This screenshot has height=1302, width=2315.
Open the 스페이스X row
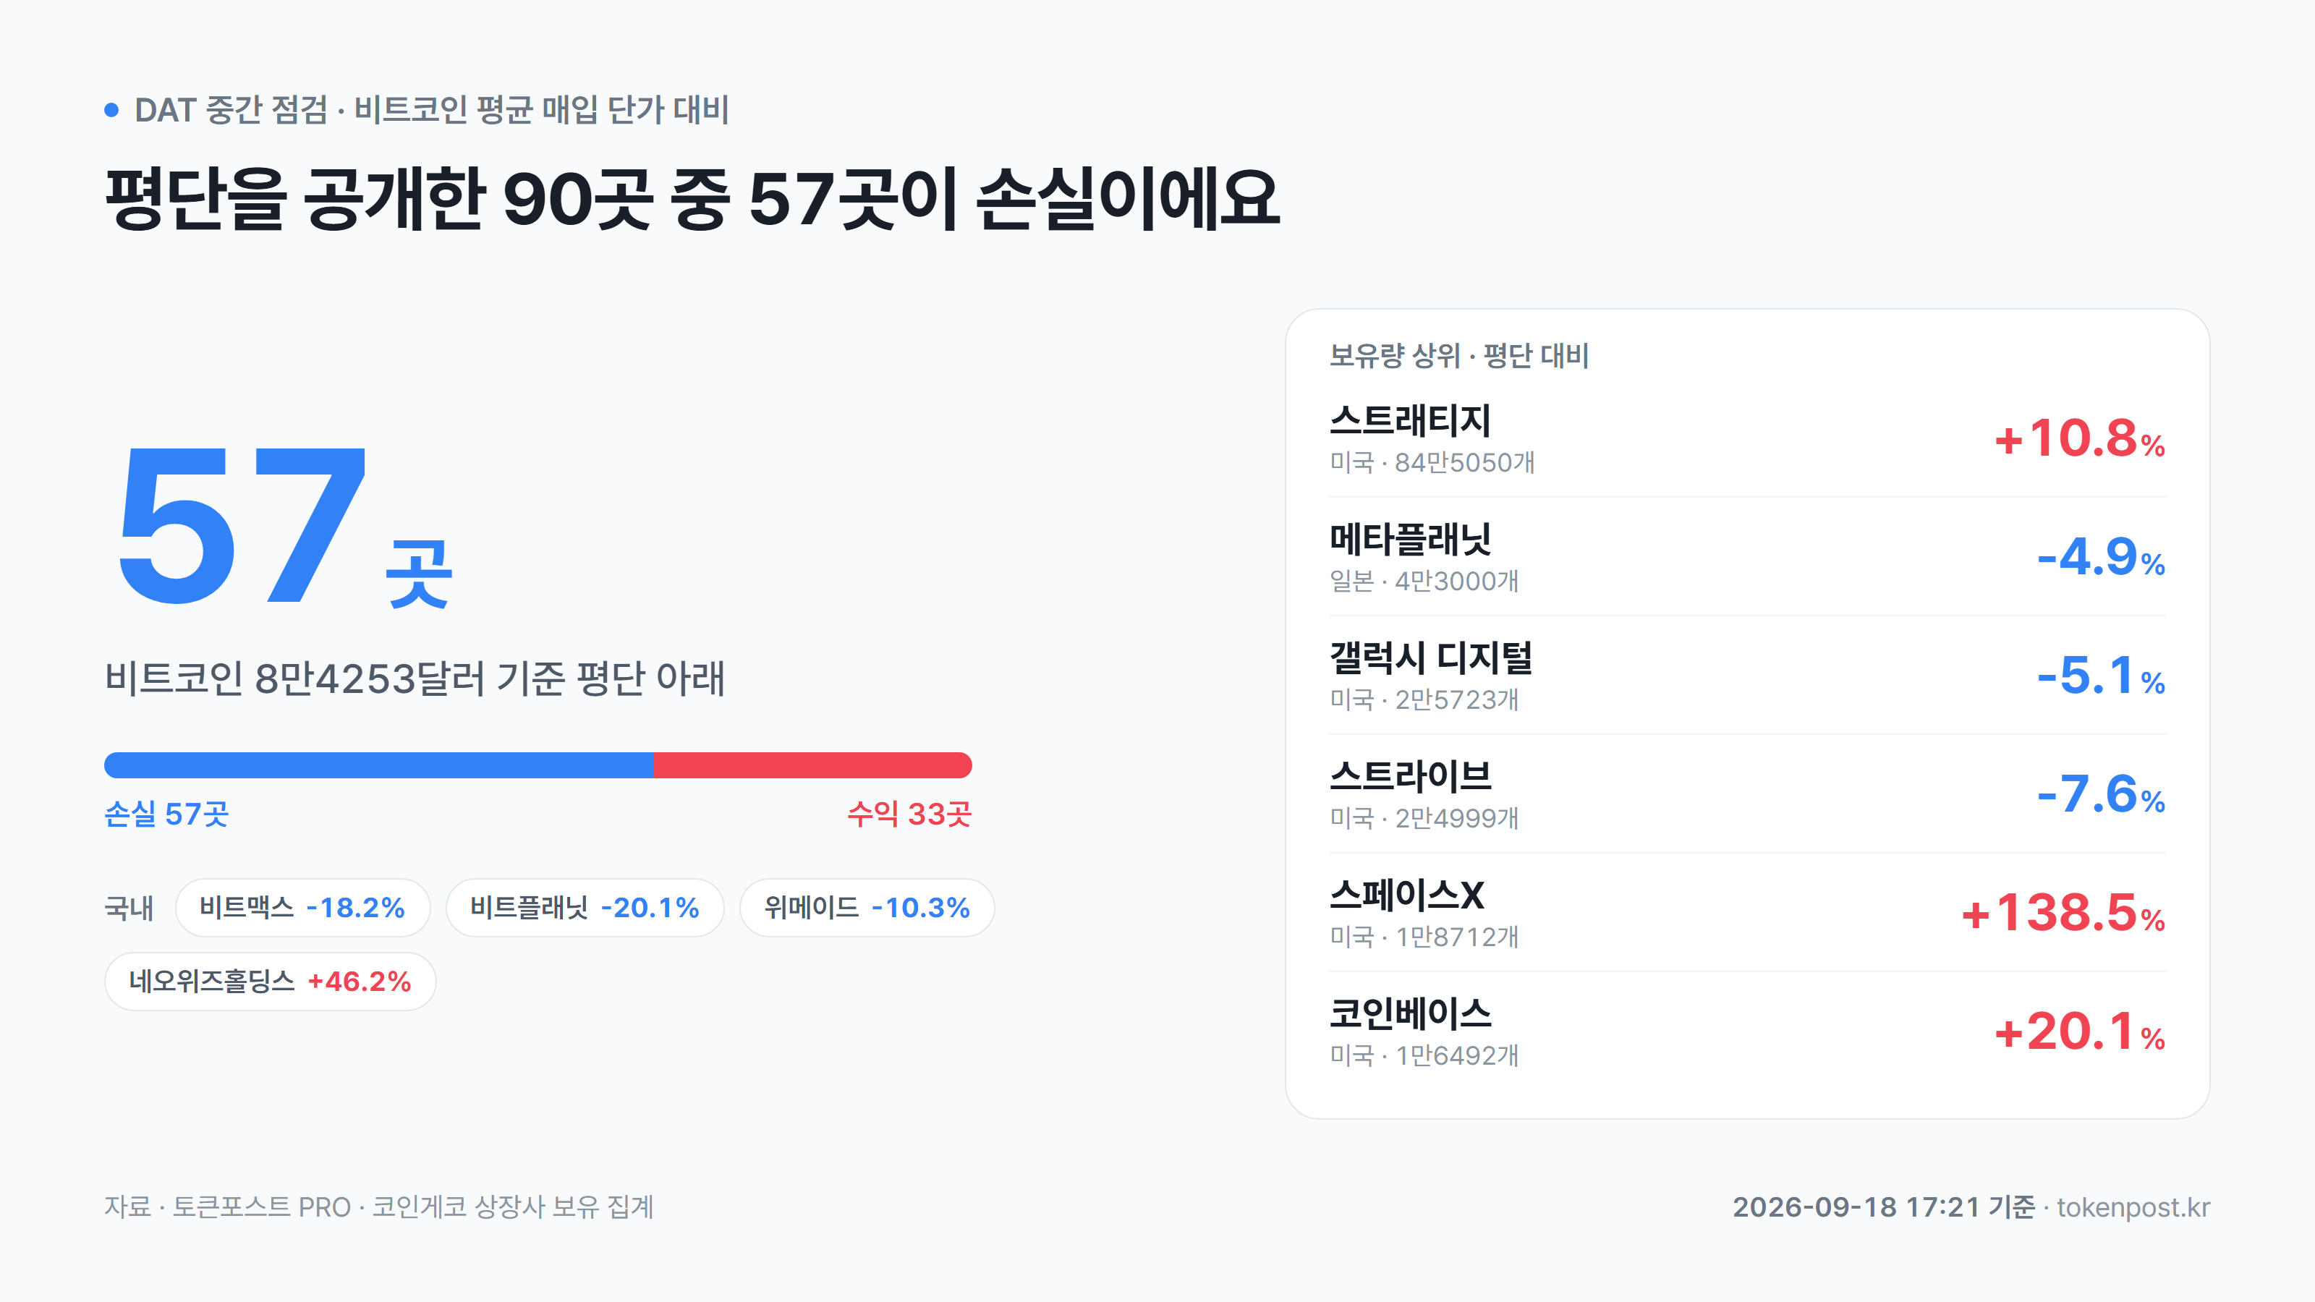[x=1748, y=913]
